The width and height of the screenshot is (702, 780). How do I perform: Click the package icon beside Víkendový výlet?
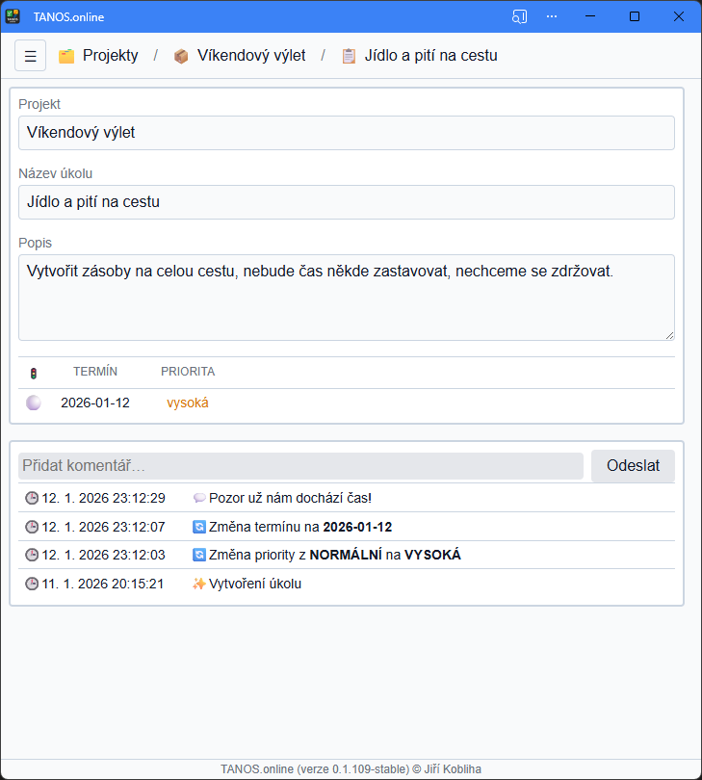181,56
